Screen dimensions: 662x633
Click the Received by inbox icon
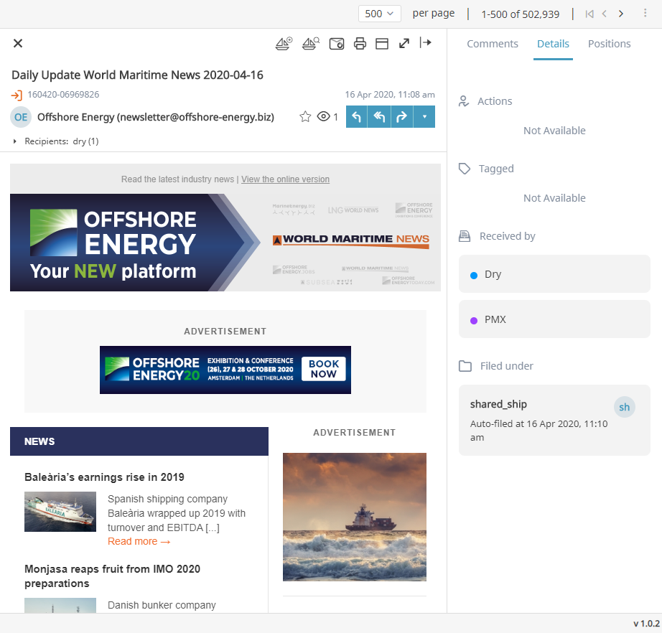[465, 236]
